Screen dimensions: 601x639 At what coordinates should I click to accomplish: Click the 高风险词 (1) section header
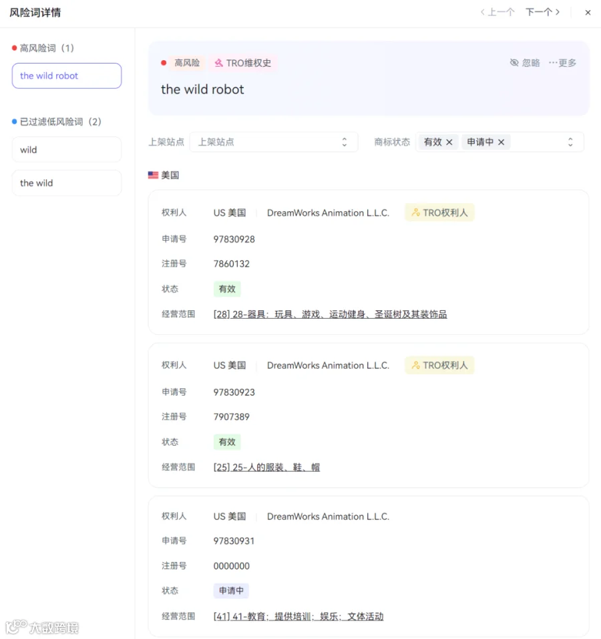pyautogui.click(x=43, y=48)
